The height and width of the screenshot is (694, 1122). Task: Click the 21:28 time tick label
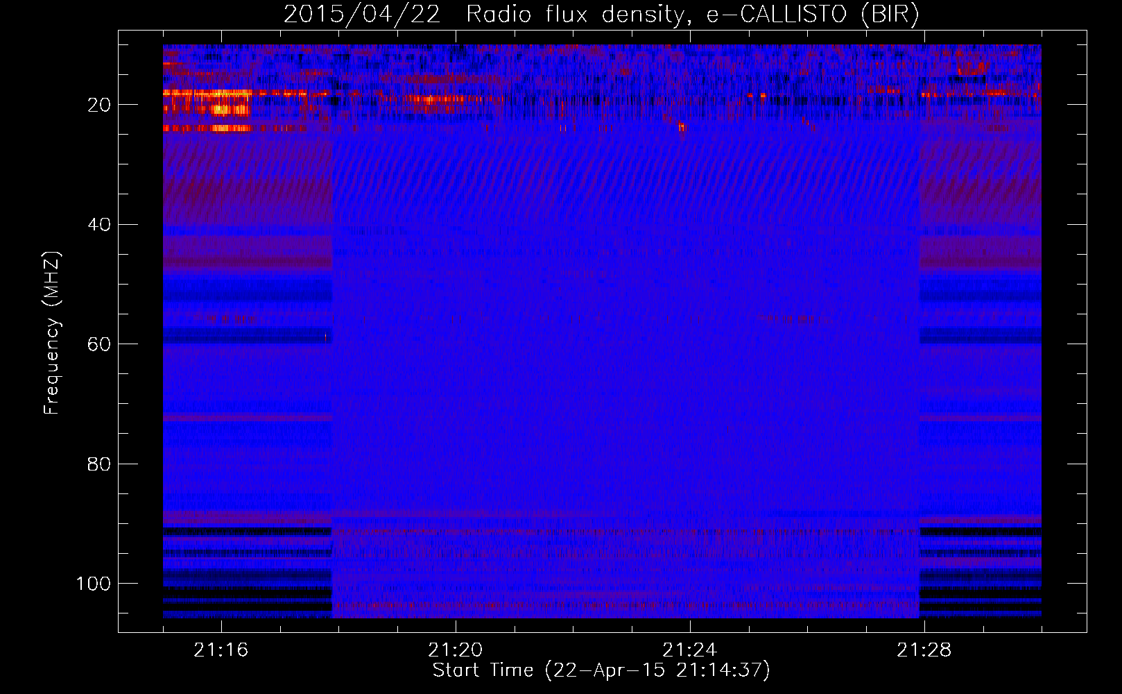(924, 650)
